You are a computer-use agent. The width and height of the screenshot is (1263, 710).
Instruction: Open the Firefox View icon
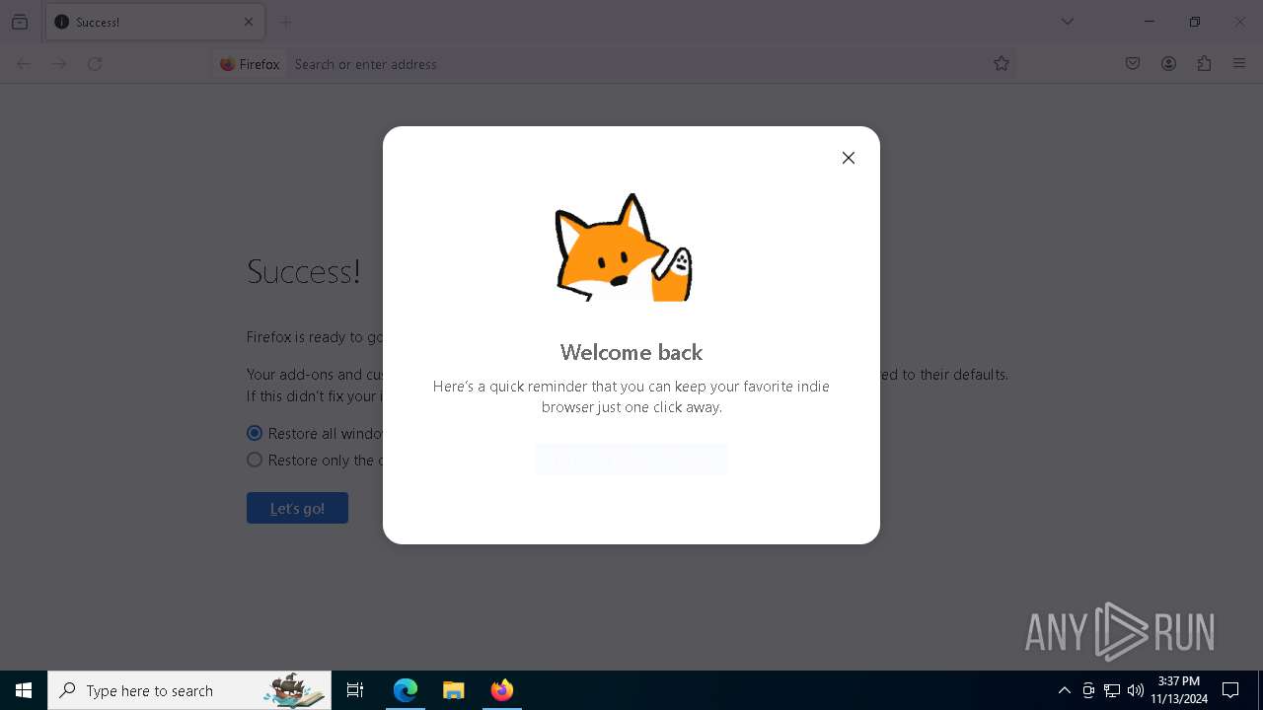click(x=20, y=22)
